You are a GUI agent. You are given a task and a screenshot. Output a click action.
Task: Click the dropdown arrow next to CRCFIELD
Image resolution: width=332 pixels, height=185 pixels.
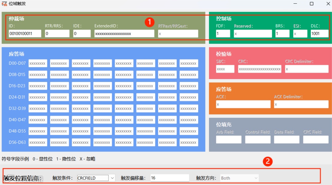point(112,178)
